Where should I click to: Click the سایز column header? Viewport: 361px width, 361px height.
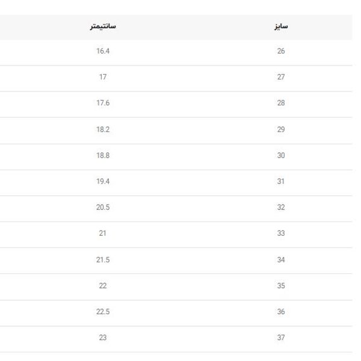pos(281,27)
